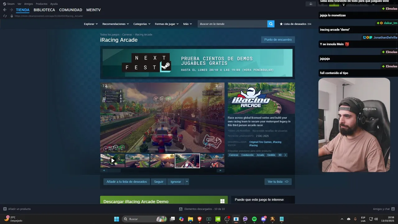Click the magnifier search button

pyautogui.click(x=271, y=24)
